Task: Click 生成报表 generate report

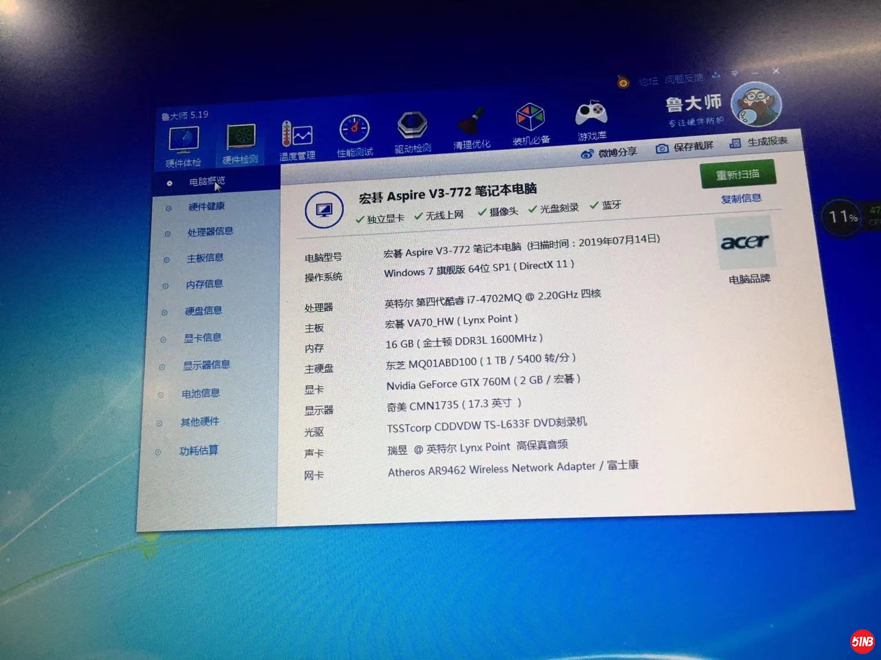Action: point(759,142)
